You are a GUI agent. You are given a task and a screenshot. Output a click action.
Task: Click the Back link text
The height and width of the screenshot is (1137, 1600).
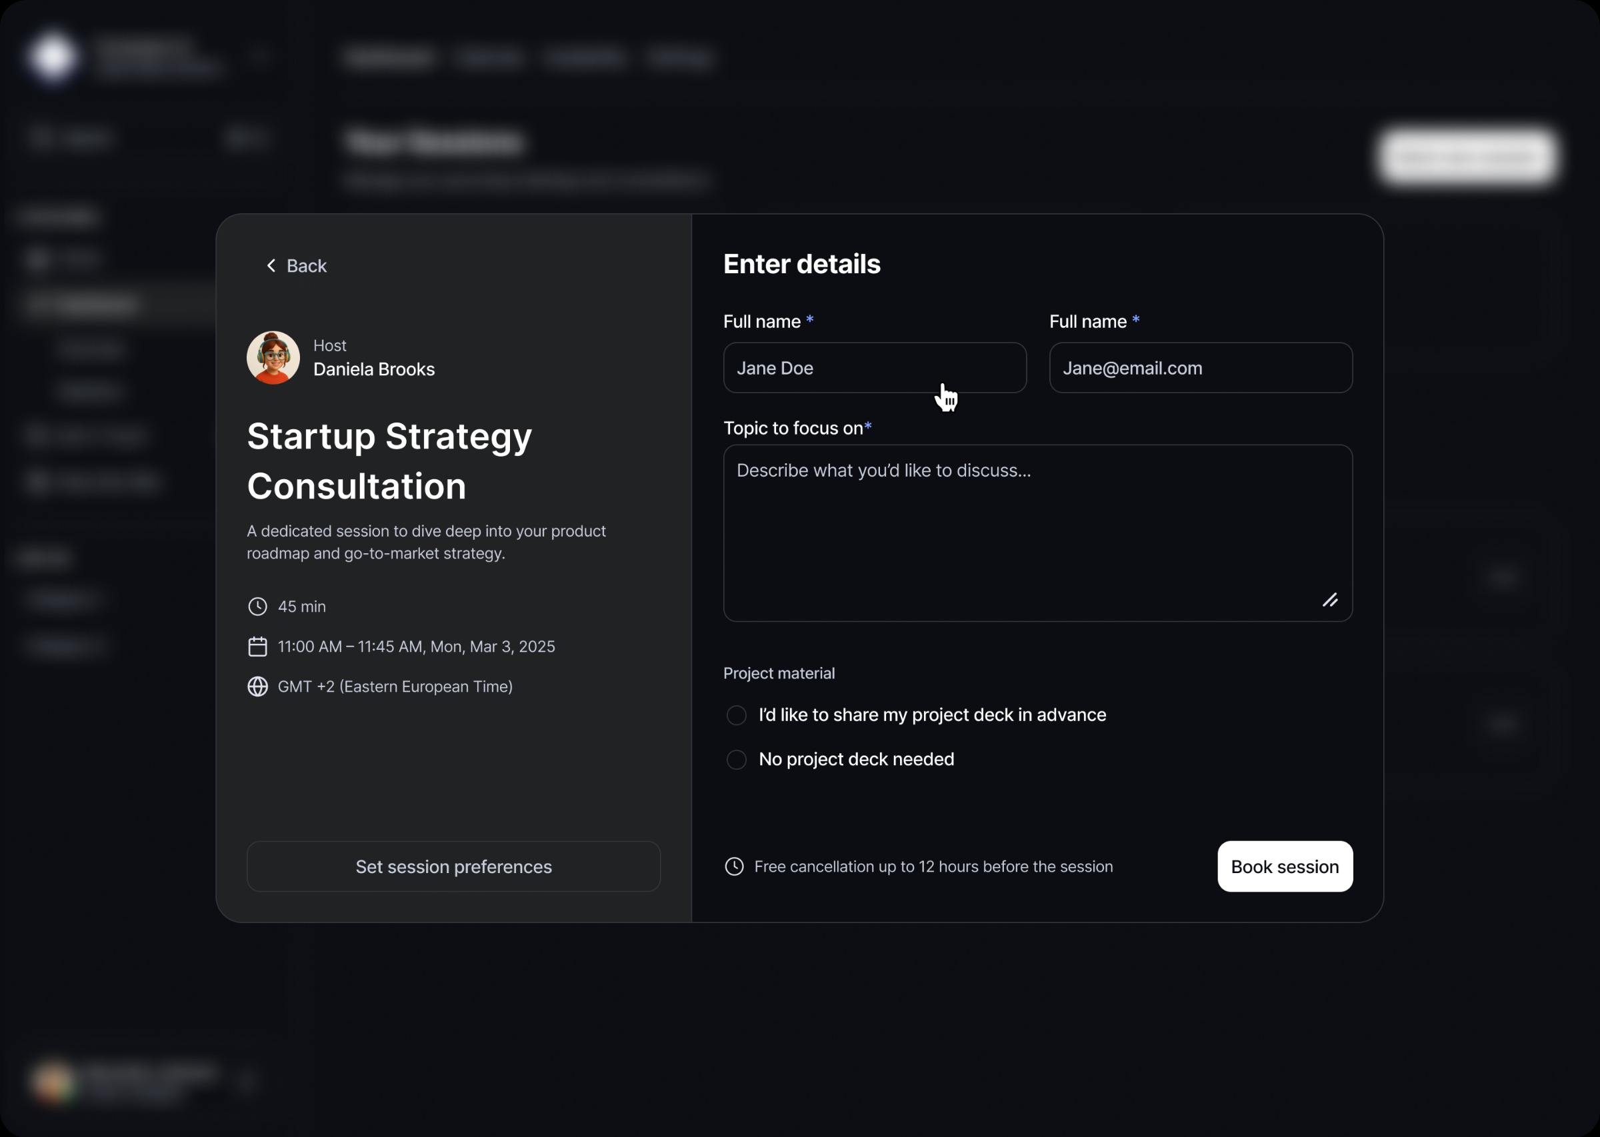[x=307, y=266]
